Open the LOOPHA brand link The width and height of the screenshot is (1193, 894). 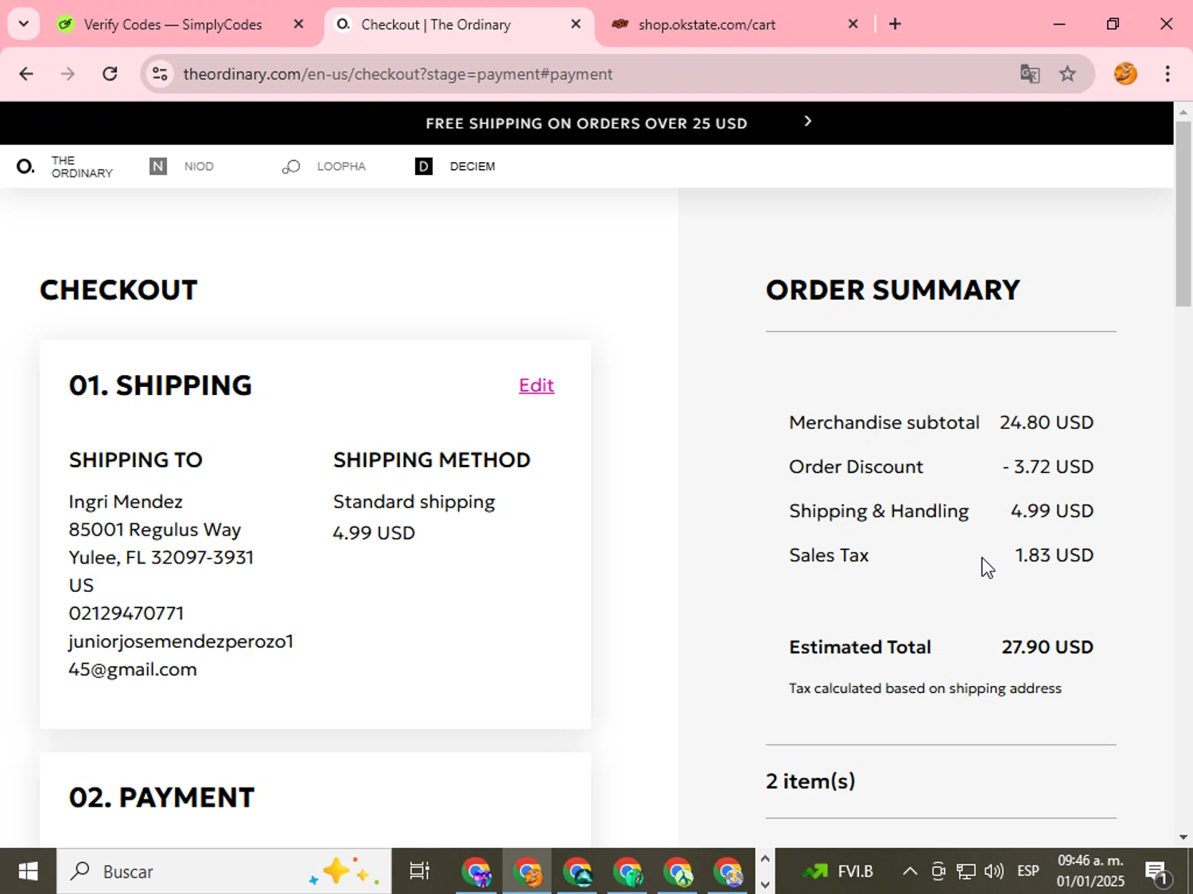[341, 166]
